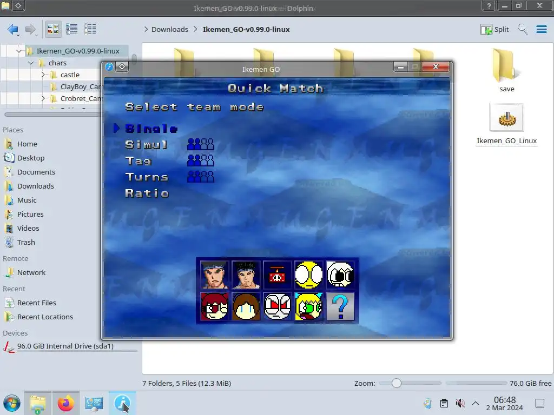Switch Dolphin to Compact view mode

pos(72,29)
